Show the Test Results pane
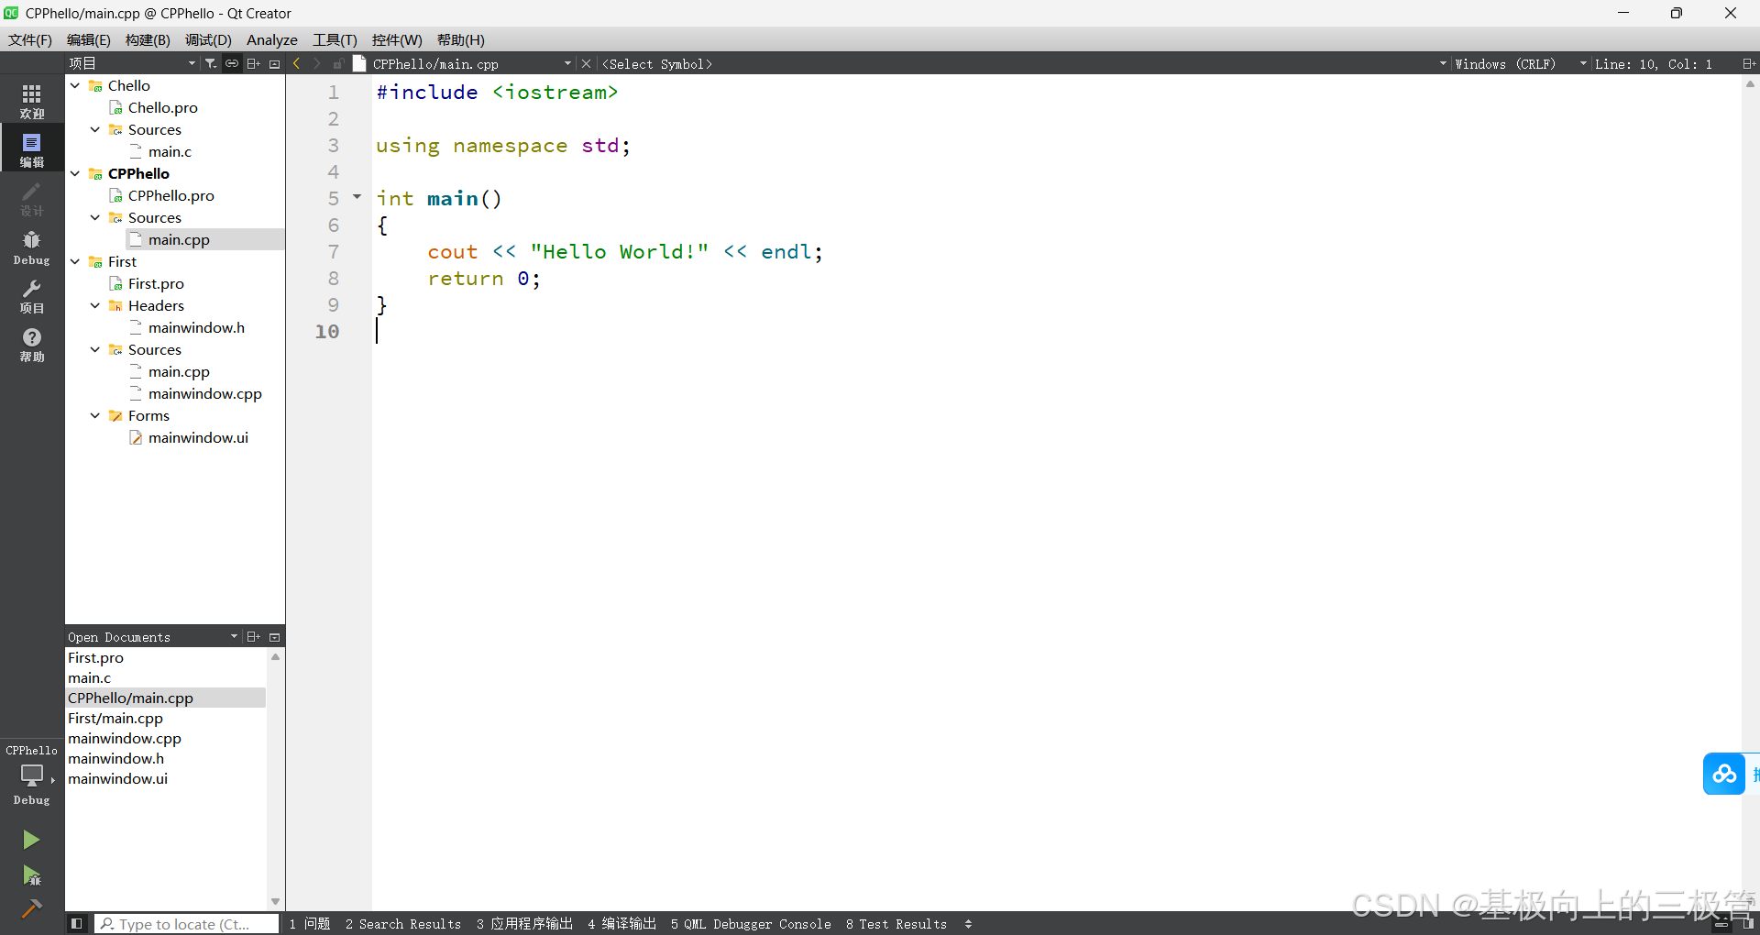The width and height of the screenshot is (1760, 935). click(x=896, y=923)
